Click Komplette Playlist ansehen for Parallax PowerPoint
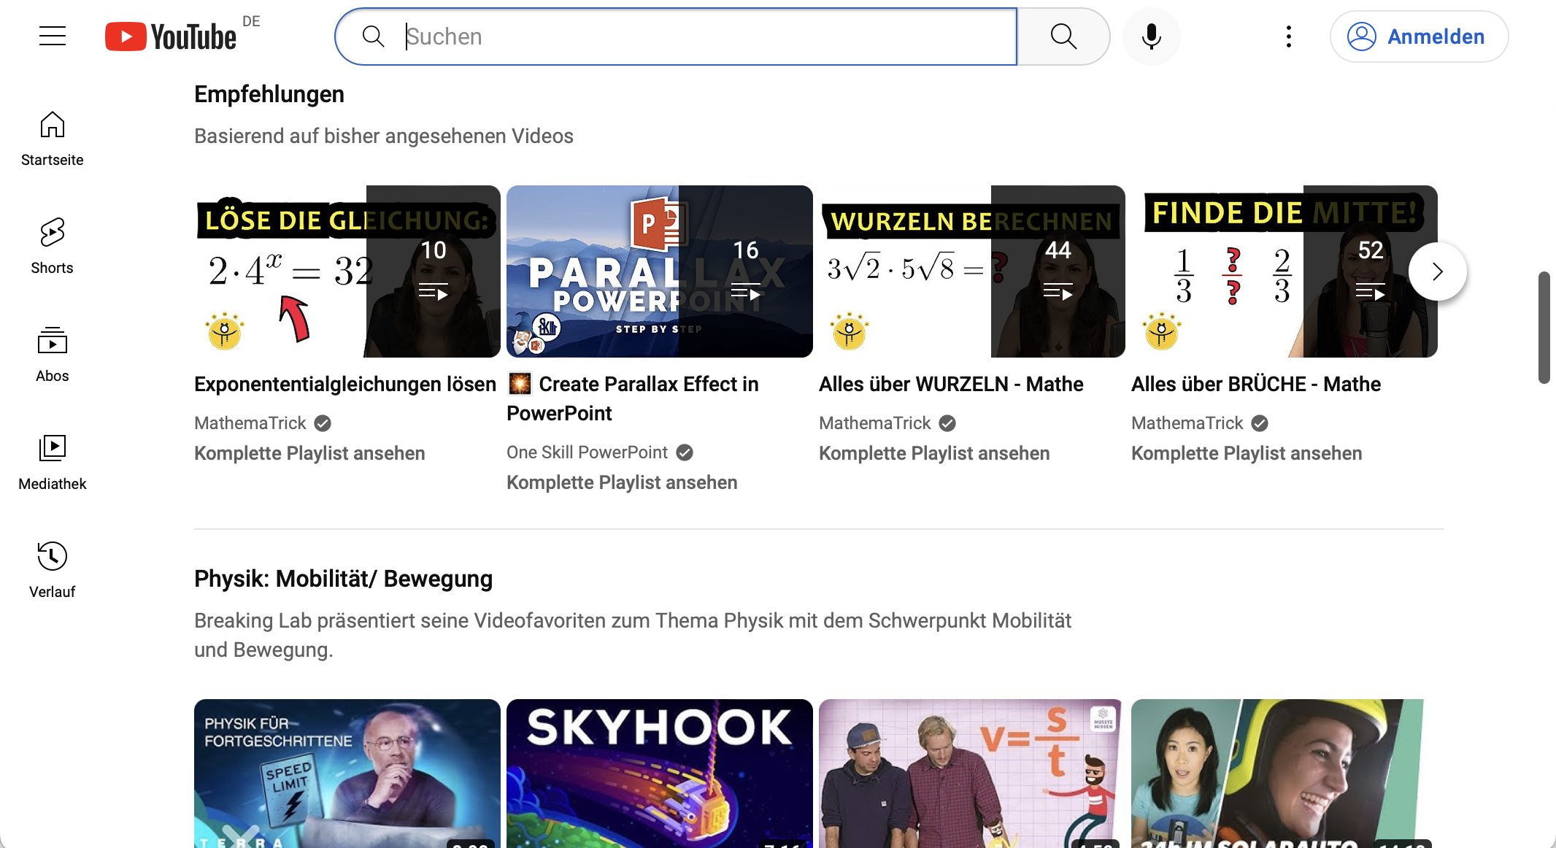Viewport: 1556px width, 848px height. point(622,482)
